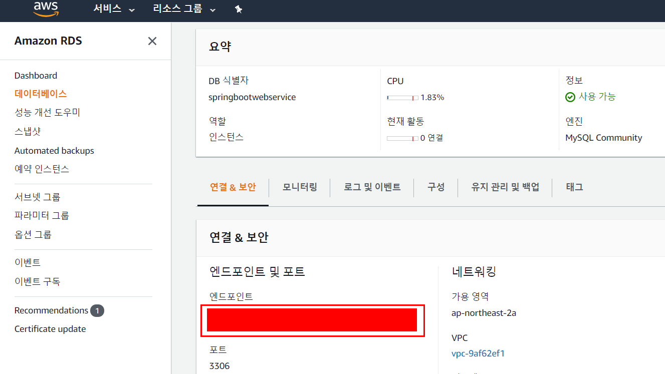Open 성능 개선 도우미 page
The width and height of the screenshot is (665, 374).
coord(47,113)
